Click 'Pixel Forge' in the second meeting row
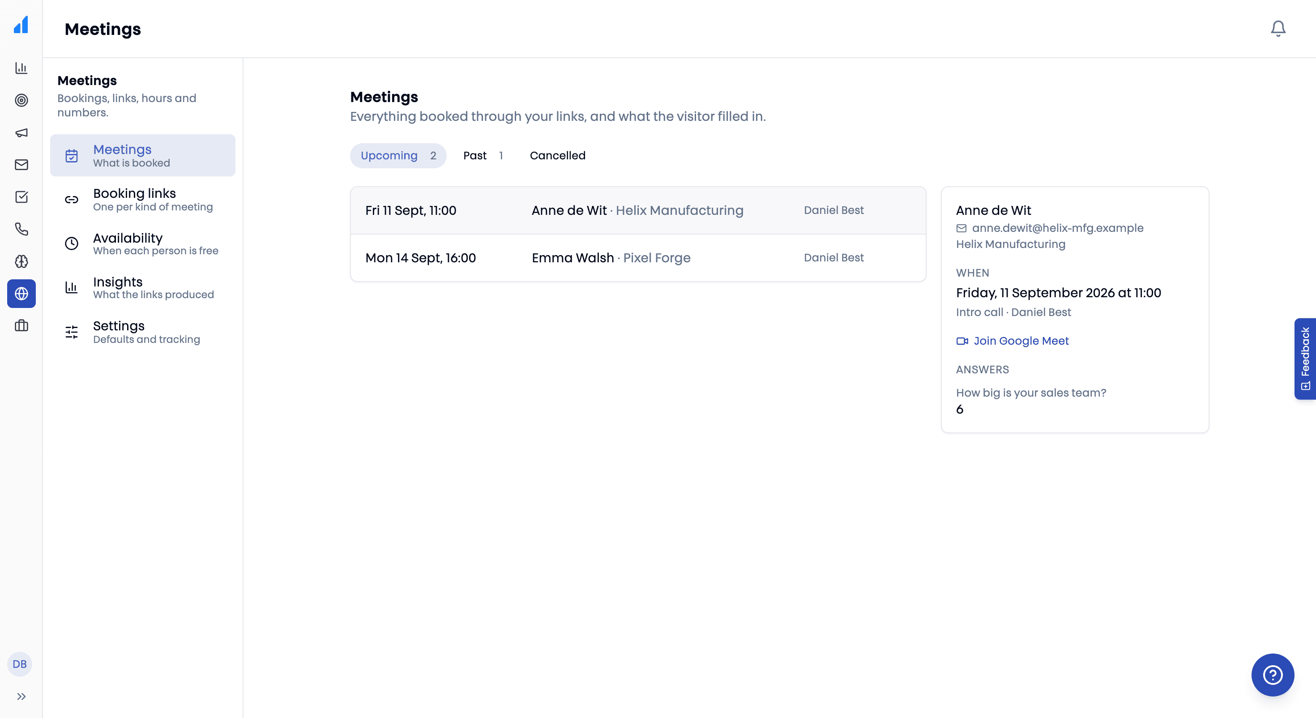Screen dimensions: 1316x718 pos(657,258)
